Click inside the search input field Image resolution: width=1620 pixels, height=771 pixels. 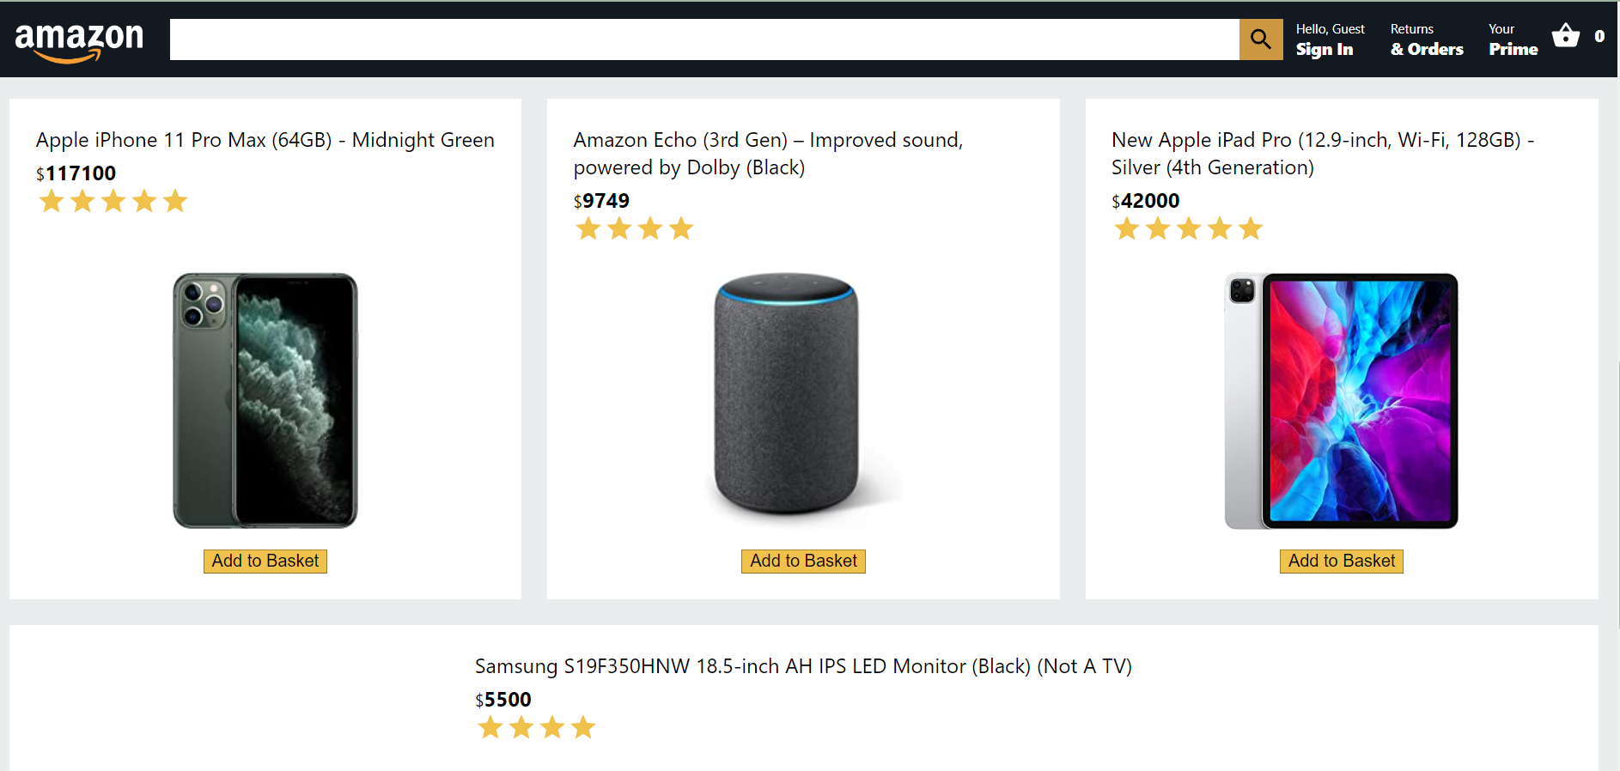pyautogui.click(x=704, y=39)
